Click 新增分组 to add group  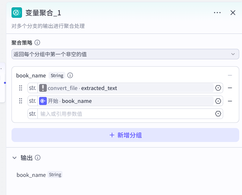tap(125, 135)
